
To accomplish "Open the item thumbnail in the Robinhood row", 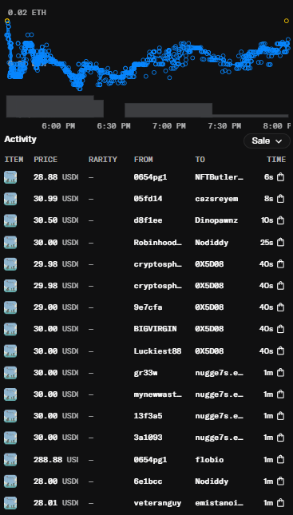I will click(x=10, y=243).
